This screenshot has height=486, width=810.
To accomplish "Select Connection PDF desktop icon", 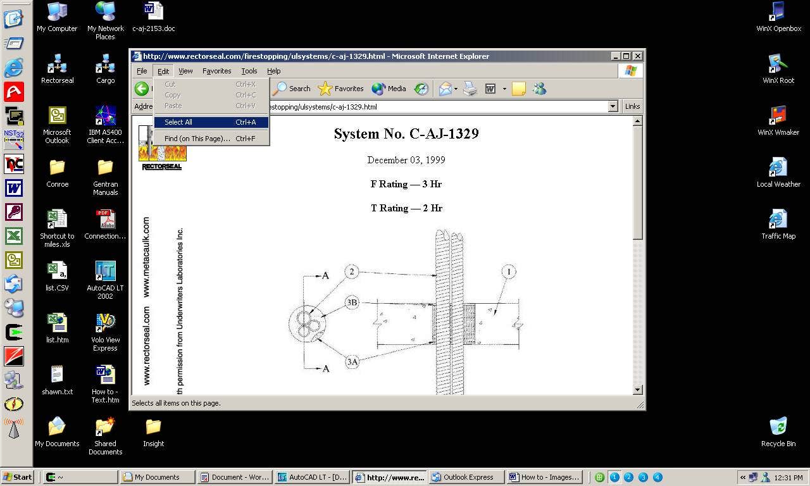I will click(105, 225).
